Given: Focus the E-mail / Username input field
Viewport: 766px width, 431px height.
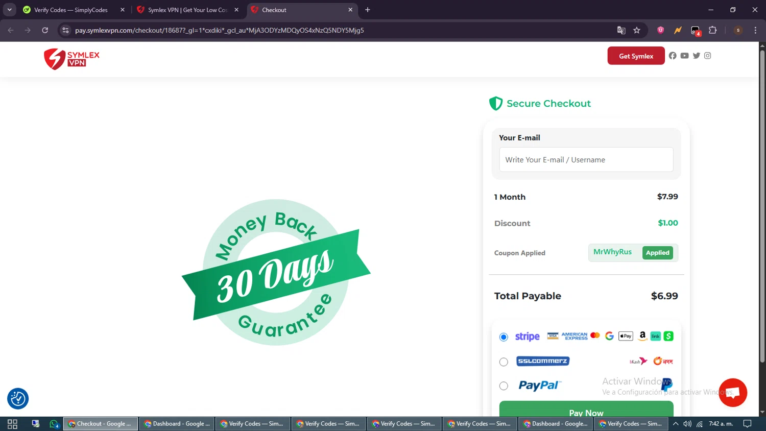Looking at the screenshot, I should (x=586, y=160).
